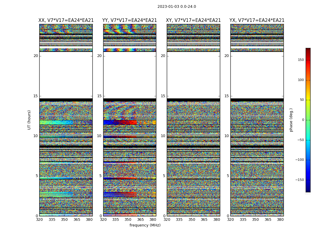Click the YY panel's 380 frequency tick label
Image resolution: width=315 pixels, height=240 pixels.
[153, 220]
